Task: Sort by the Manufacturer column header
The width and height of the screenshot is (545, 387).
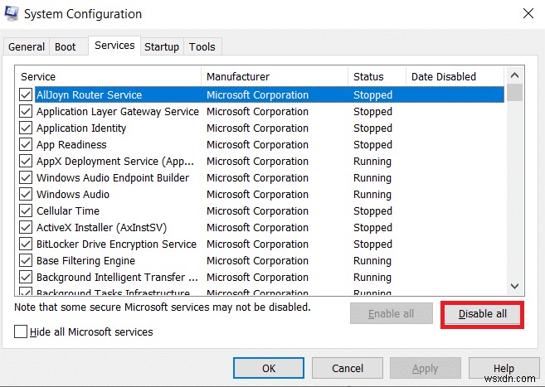Action: pos(274,77)
